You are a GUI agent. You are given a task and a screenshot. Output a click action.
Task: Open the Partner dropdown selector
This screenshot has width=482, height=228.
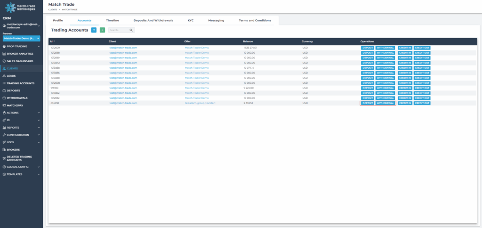coord(21,38)
